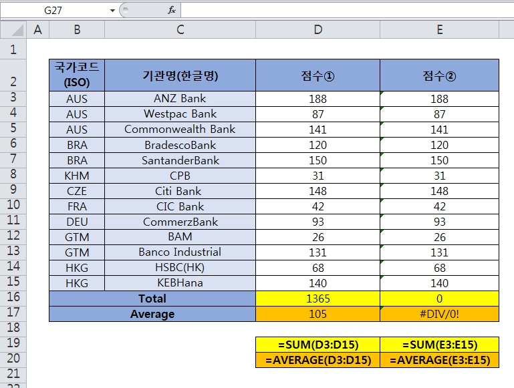Select the ANZ Bank cell
Viewport: 514px width, 388px height.
coord(180,99)
